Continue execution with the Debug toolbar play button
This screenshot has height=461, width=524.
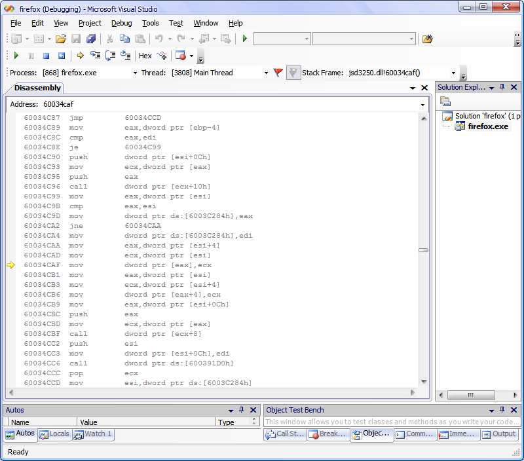click(x=16, y=56)
